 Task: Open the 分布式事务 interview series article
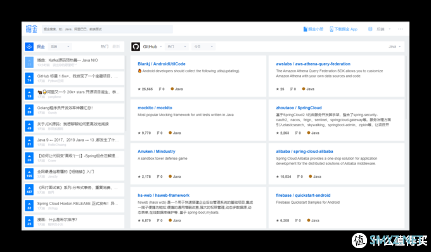pos(77,187)
